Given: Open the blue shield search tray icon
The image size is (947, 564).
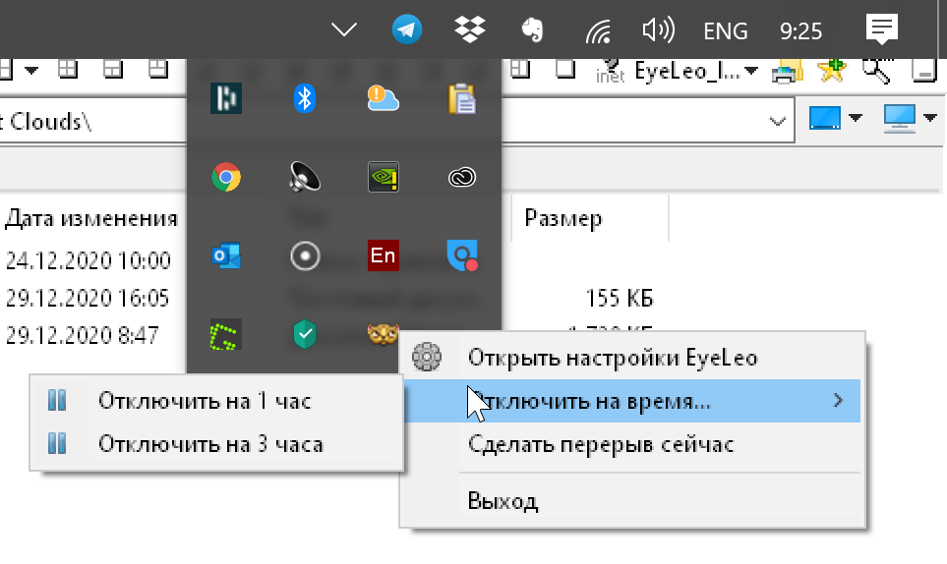Looking at the screenshot, I should 462,255.
